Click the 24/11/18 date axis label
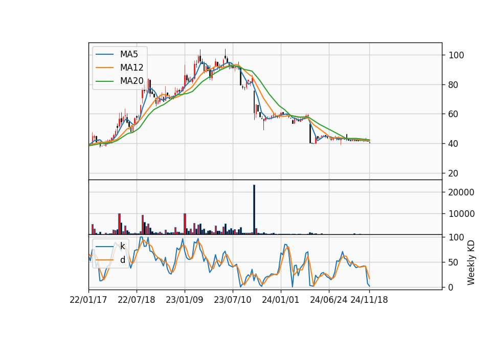 coord(369,300)
